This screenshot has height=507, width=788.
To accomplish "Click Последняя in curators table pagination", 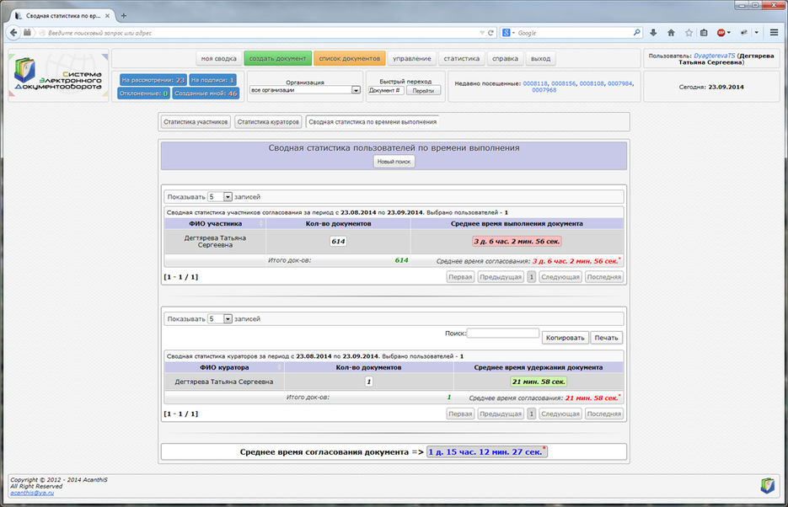I will click(604, 414).
